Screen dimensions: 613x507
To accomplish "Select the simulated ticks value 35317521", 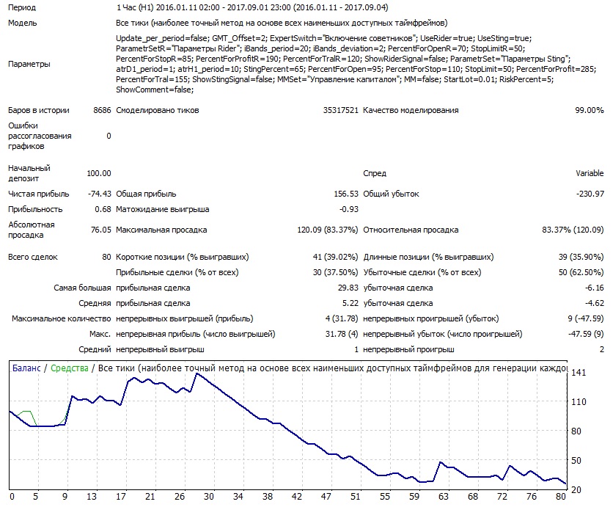I will pyautogui.click(x=340, y=110).
